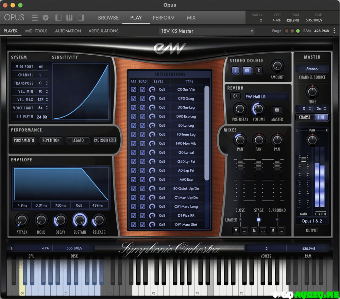Open the Articulations tab
Image resolution: width=340 pixels, height=299 pixels.
pyautogui.click(x=103, y=31)
